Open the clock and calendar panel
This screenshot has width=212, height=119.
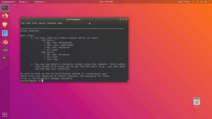tap(106, 2)
